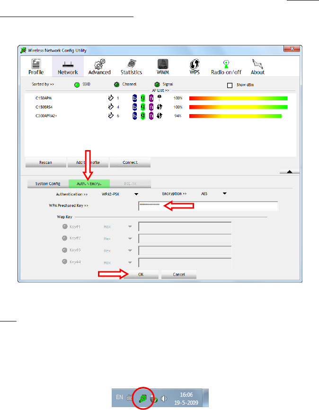Enable the Show dBm checkbox
319x410 pixels.
coord(230,85)
